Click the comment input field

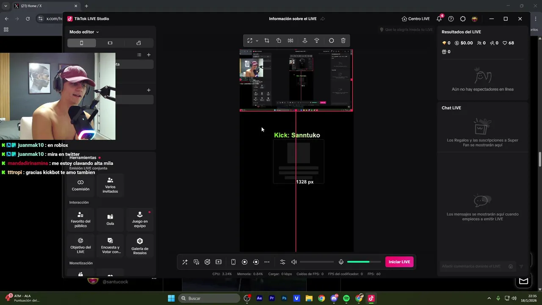point(472,266)
